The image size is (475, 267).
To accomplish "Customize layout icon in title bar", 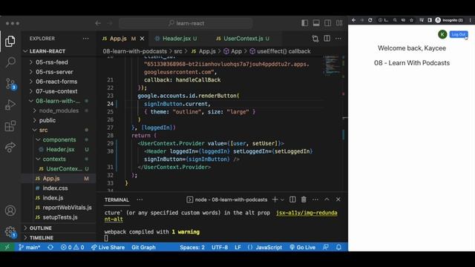I will click(339, 23).
